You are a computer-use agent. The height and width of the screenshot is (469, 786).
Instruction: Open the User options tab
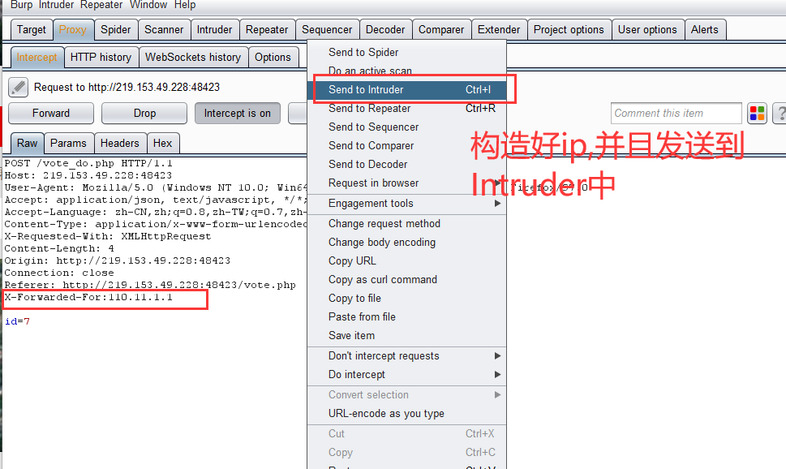click(647, 29)
